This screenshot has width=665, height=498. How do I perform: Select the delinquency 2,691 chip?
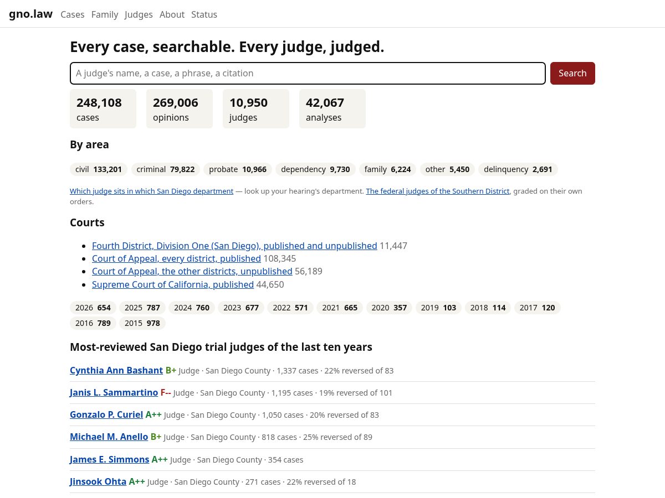point(518,169)
